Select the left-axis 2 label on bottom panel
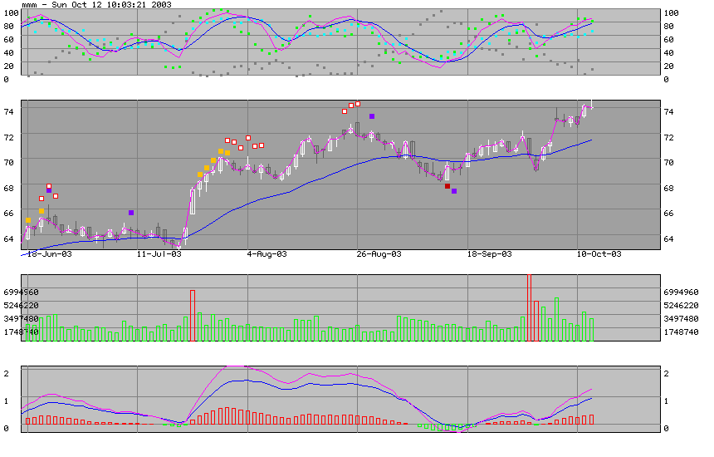The width and height of the screenshot is (714, 457). point(7,373)
